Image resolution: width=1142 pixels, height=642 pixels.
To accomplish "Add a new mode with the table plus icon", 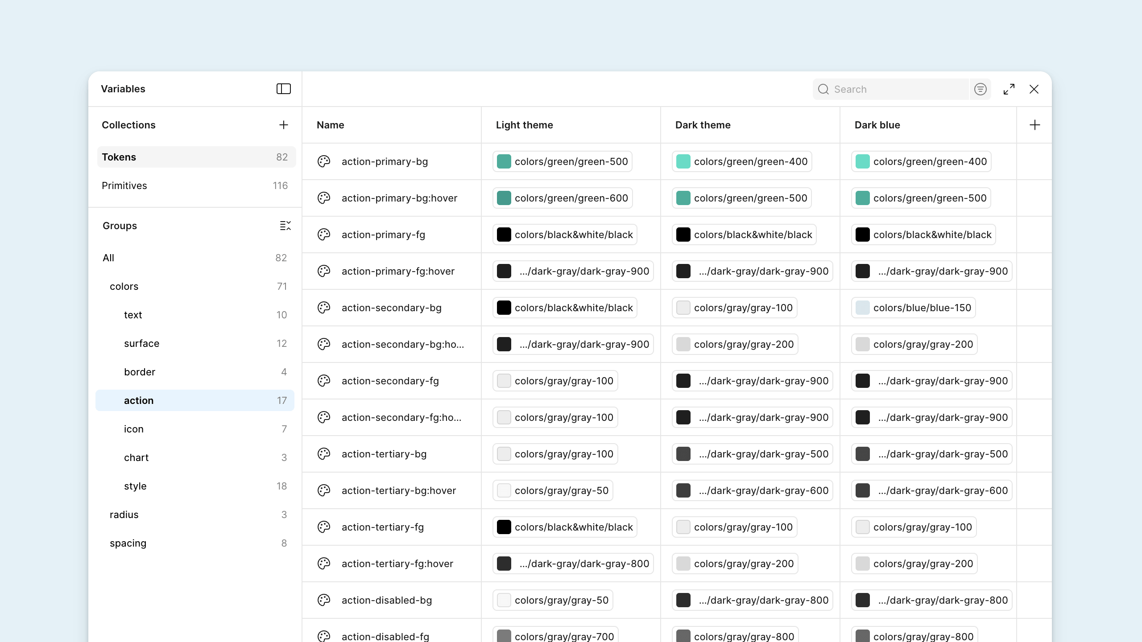I will point(1034,125).
